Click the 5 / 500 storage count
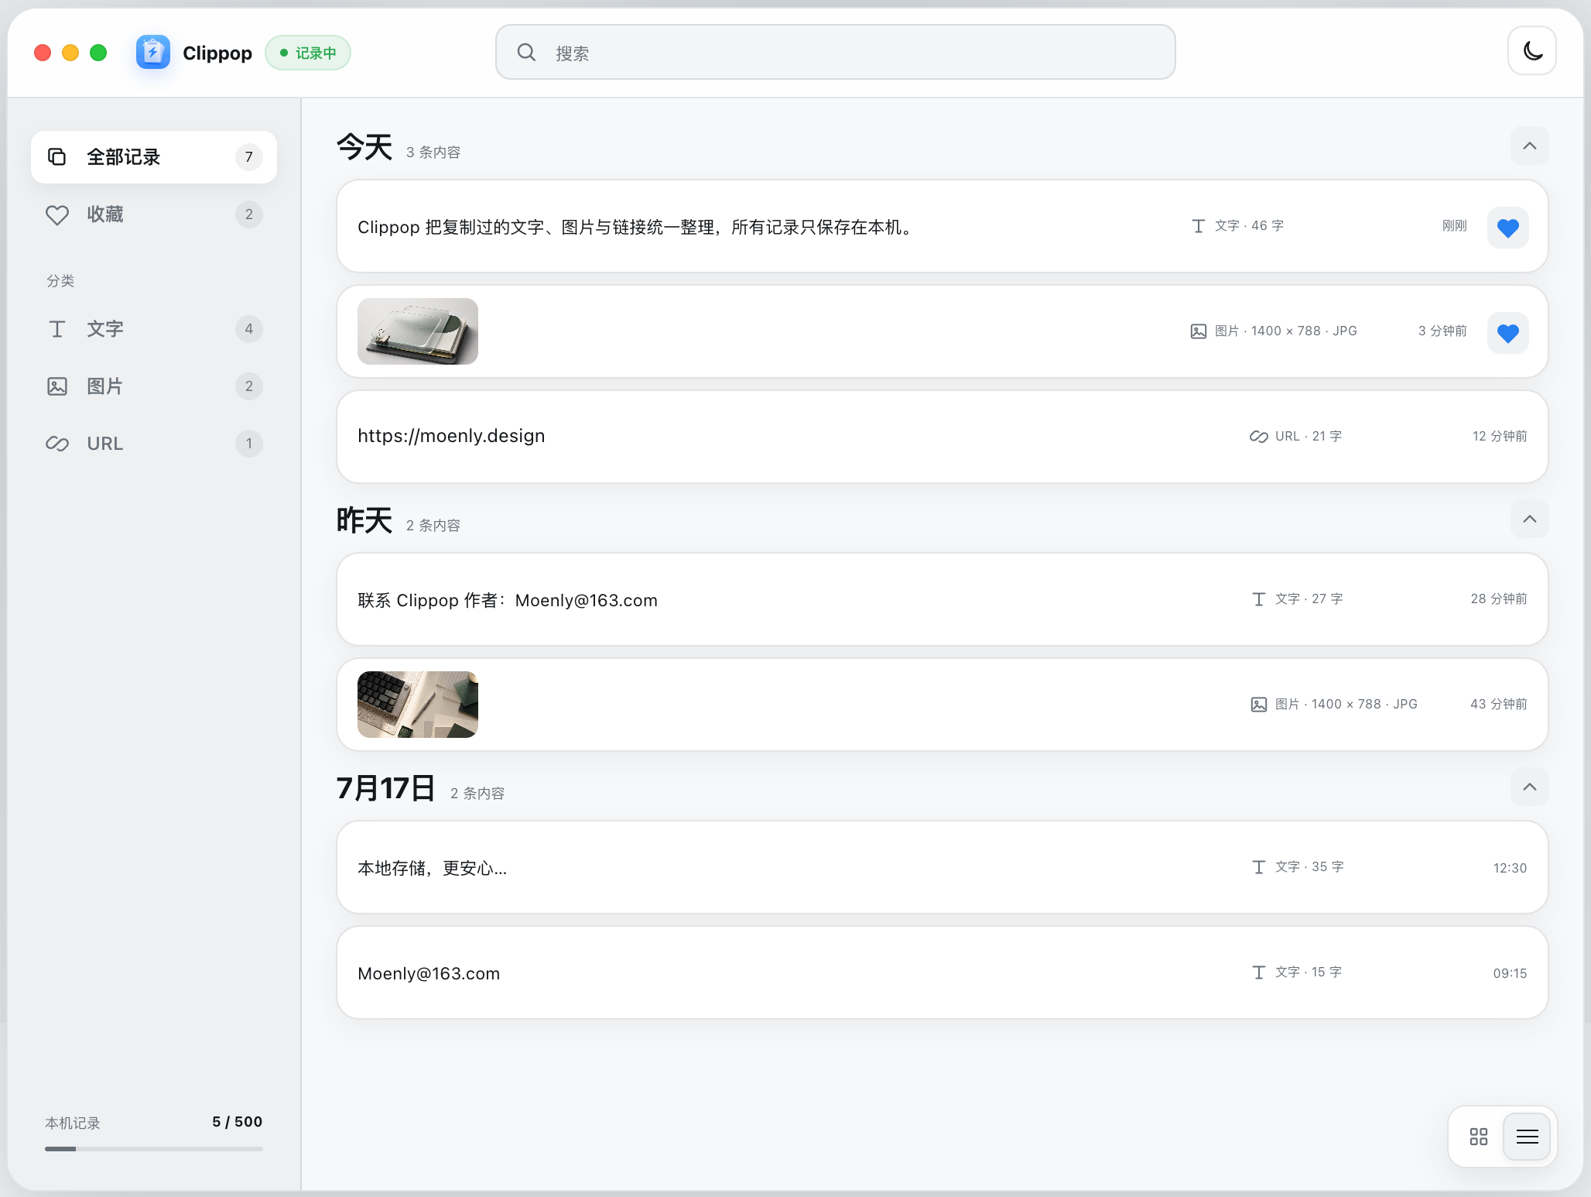The width and height of the screenshot is (1591, 1197). pyautogui.click(x=238, y=1122)
